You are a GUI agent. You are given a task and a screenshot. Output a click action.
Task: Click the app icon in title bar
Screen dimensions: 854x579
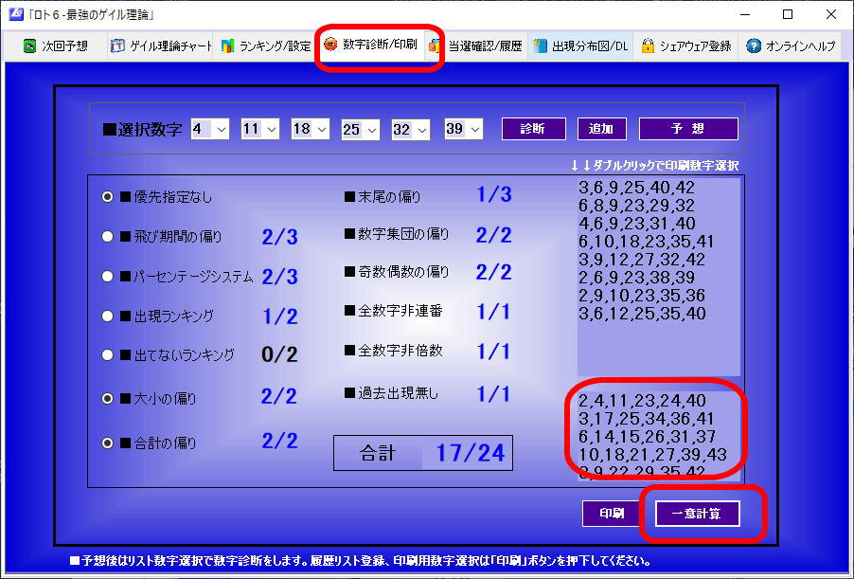[13, 14]
